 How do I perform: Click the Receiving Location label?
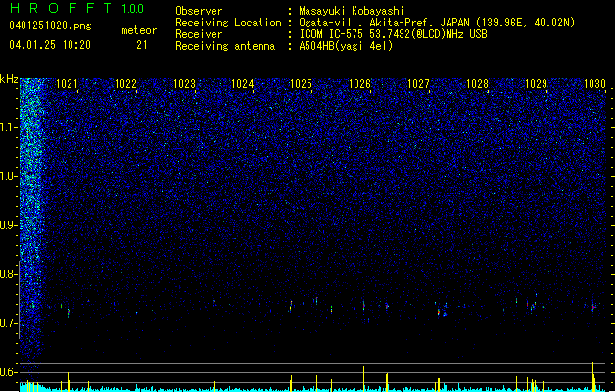(228, 23)
